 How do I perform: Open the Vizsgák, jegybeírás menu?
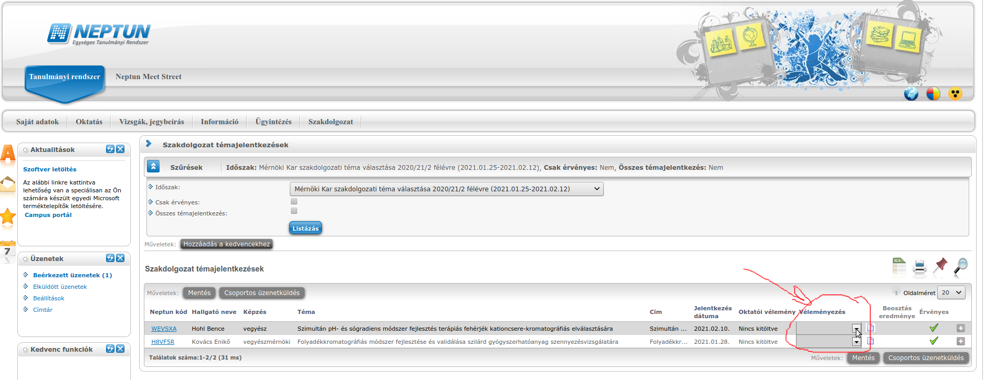coord(151,122)
